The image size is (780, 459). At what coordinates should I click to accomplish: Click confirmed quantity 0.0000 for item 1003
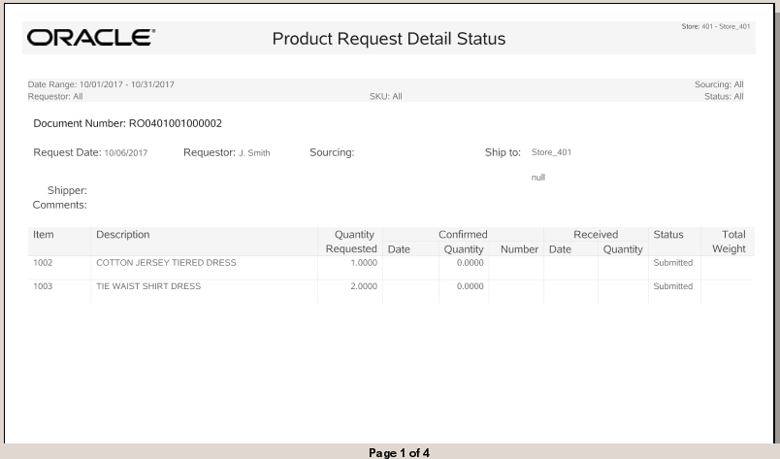pyautogui.click(x=471, y=286)
